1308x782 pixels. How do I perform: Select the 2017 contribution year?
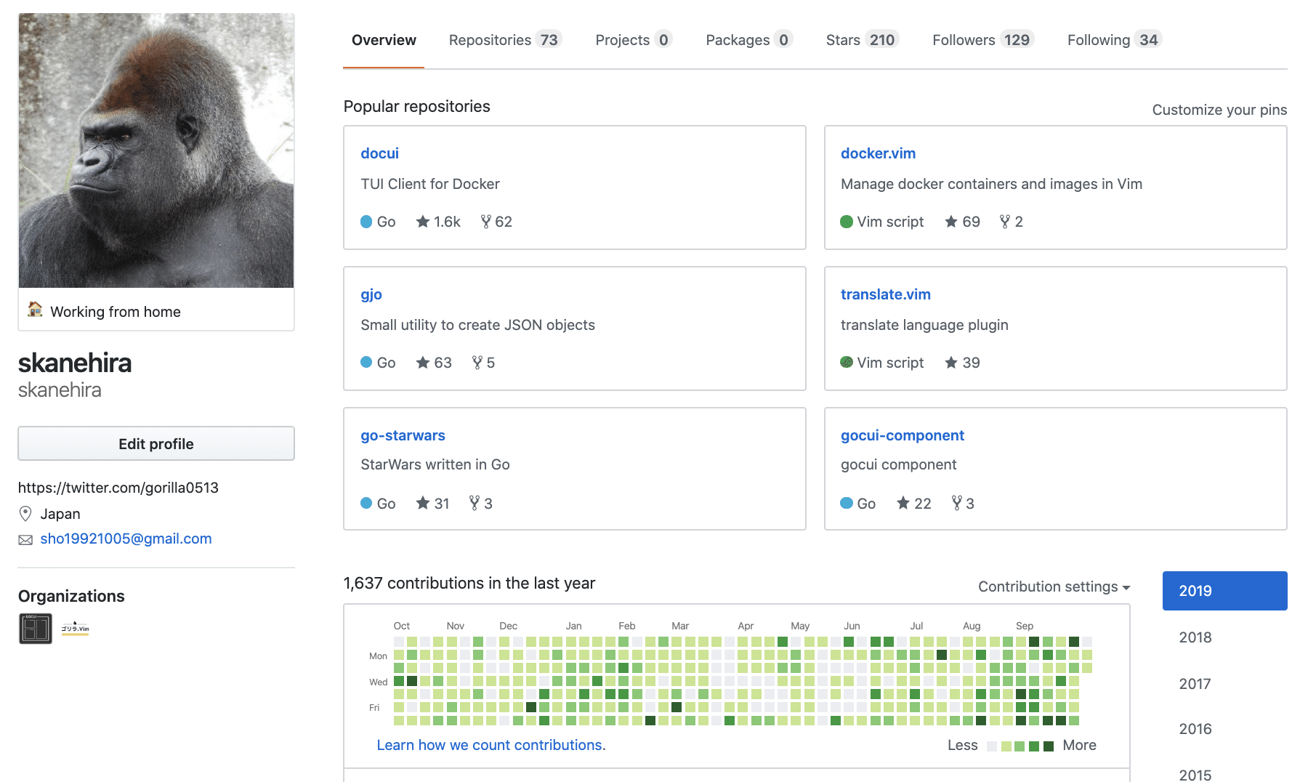coord(1195,684)
